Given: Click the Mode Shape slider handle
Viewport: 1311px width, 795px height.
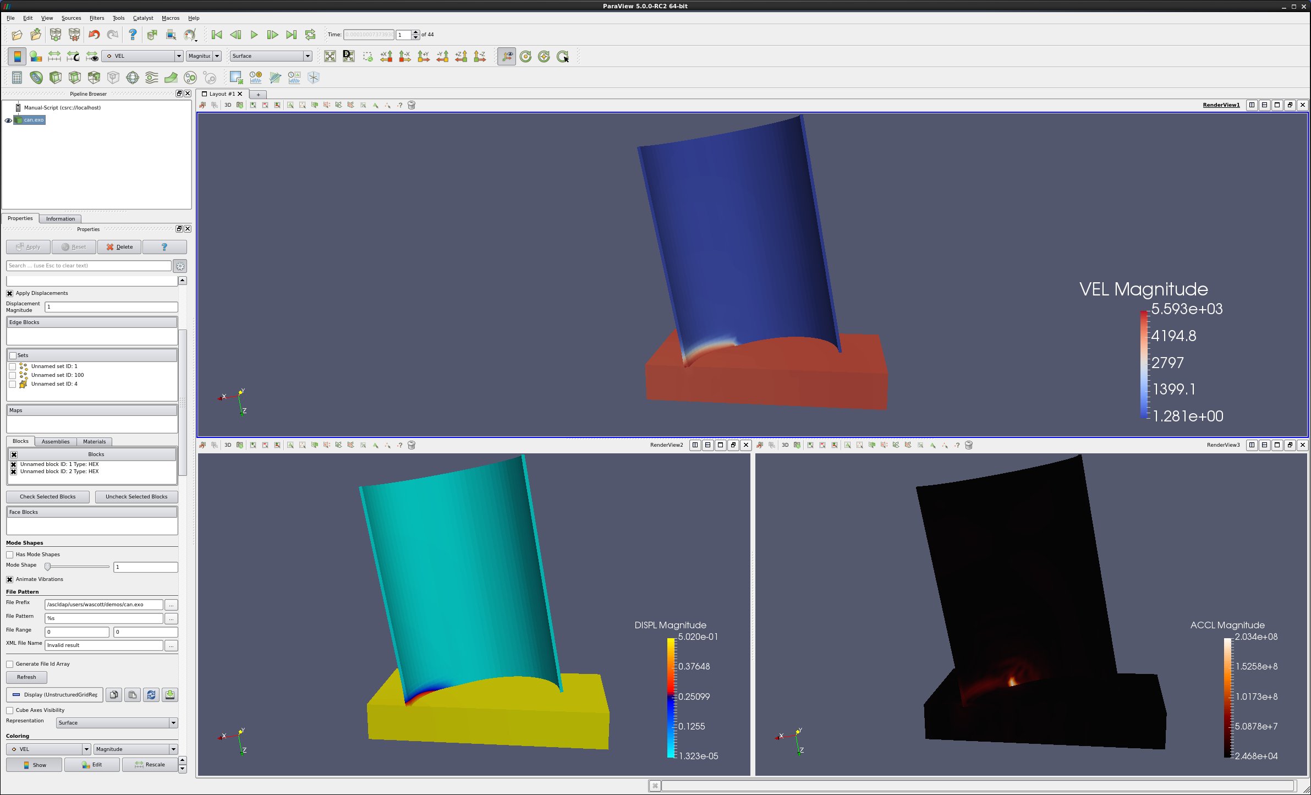Looking at the screenshot, I should coord(47,567).
